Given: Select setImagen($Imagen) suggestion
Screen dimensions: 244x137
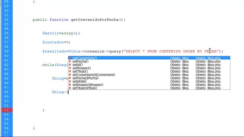Looking at the screenshot, I should (149, 85).
